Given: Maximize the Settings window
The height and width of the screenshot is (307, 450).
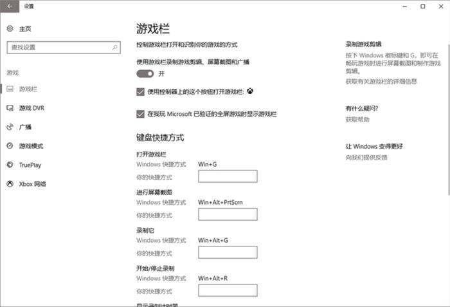Looking at the screenshot, I should pos(423,6).
